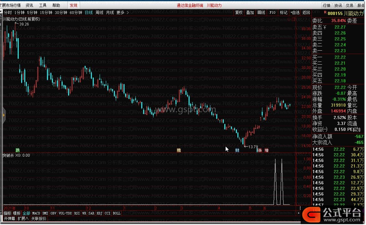The width and height of the screenshot is (366, 225).
Task: Click the 卖一 price 22.23
Action: coord(340,51)
